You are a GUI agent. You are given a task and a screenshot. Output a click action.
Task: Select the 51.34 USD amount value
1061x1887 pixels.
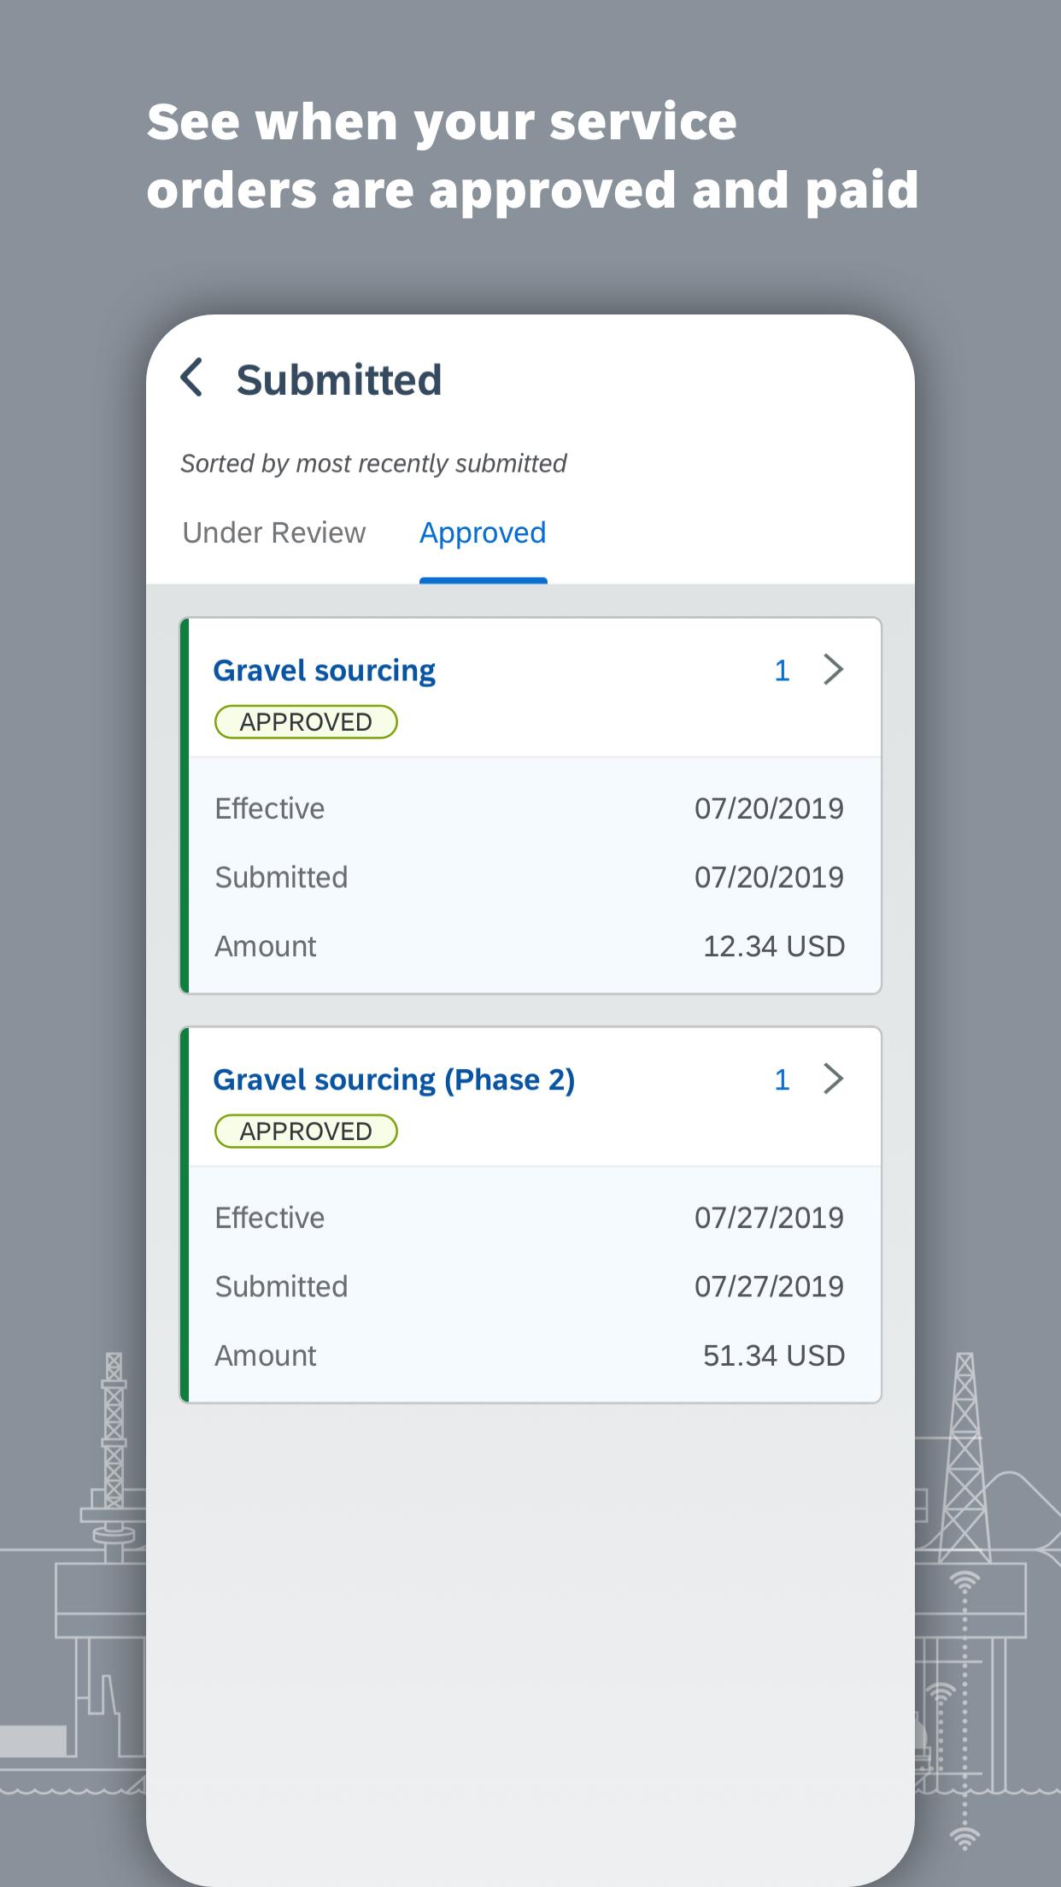(x=774, y=1355)
